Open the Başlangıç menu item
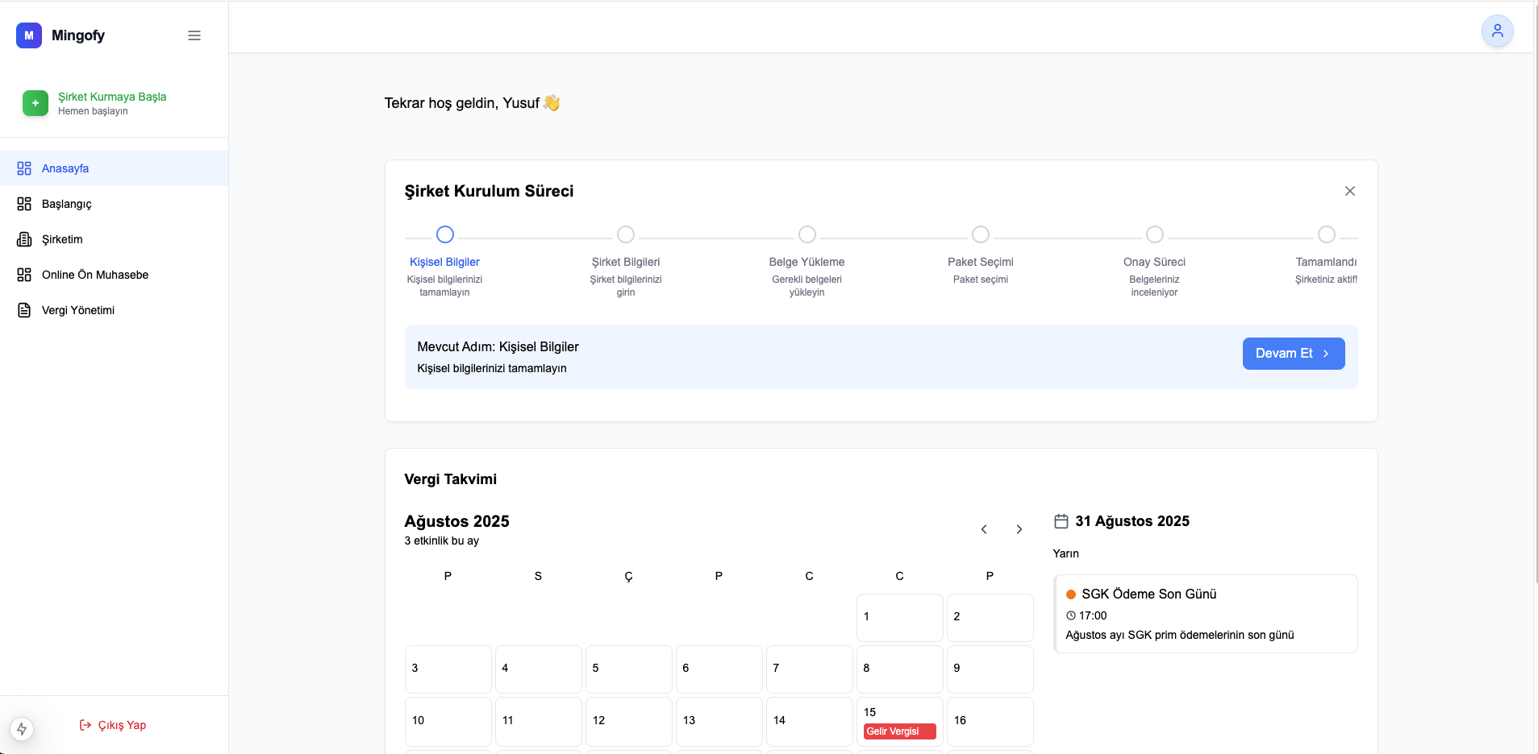Viewport: 1538px width, 754px height. [x=66, y=204]
